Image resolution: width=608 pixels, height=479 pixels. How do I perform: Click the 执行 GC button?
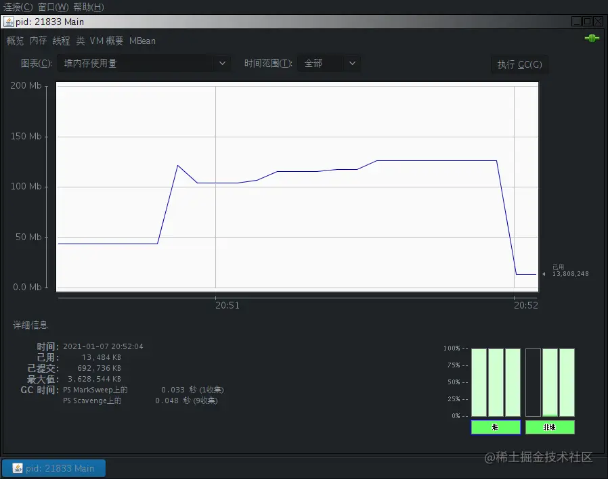pyautogui.click(x=519, y=64)
